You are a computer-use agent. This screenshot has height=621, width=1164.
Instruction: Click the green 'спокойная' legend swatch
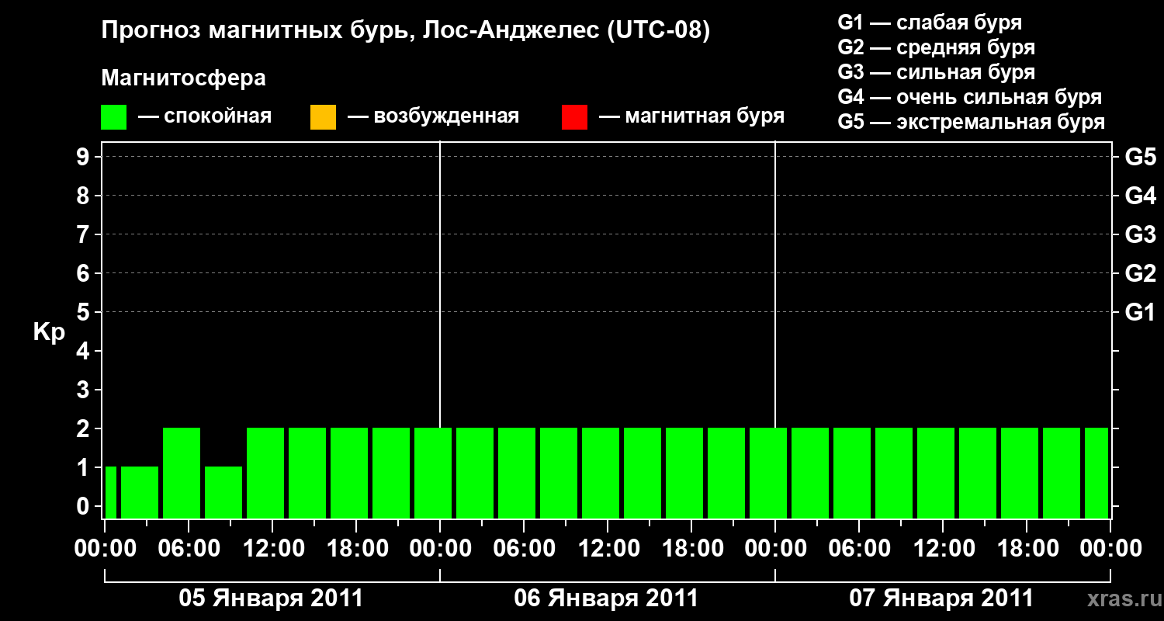click(x=114, y=117)
